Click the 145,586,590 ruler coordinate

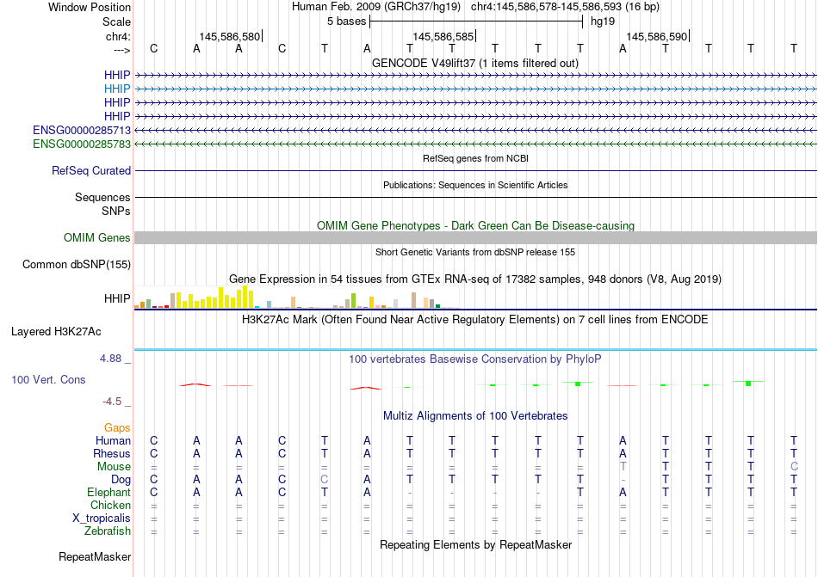tap(656, 36)
